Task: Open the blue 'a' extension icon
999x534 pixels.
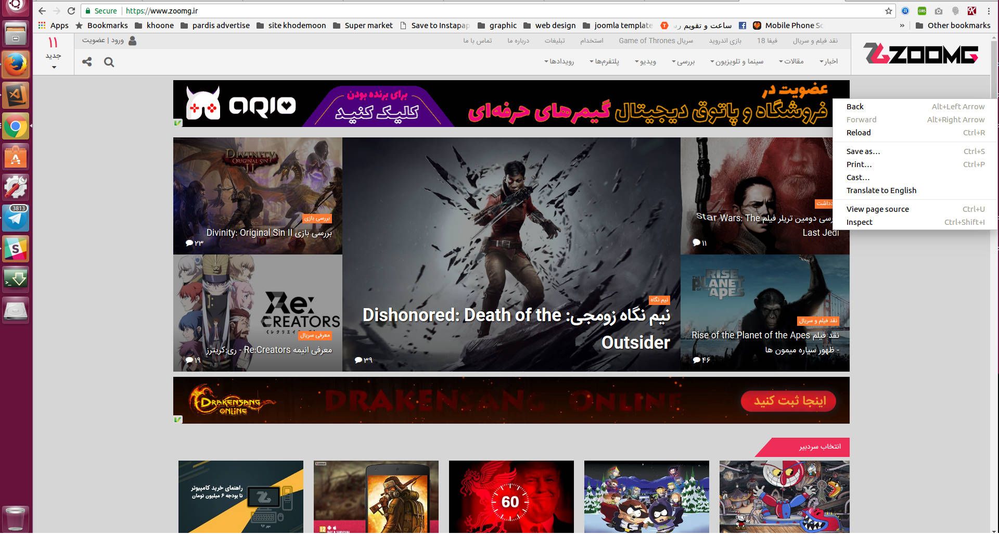Action: point(905,11)
